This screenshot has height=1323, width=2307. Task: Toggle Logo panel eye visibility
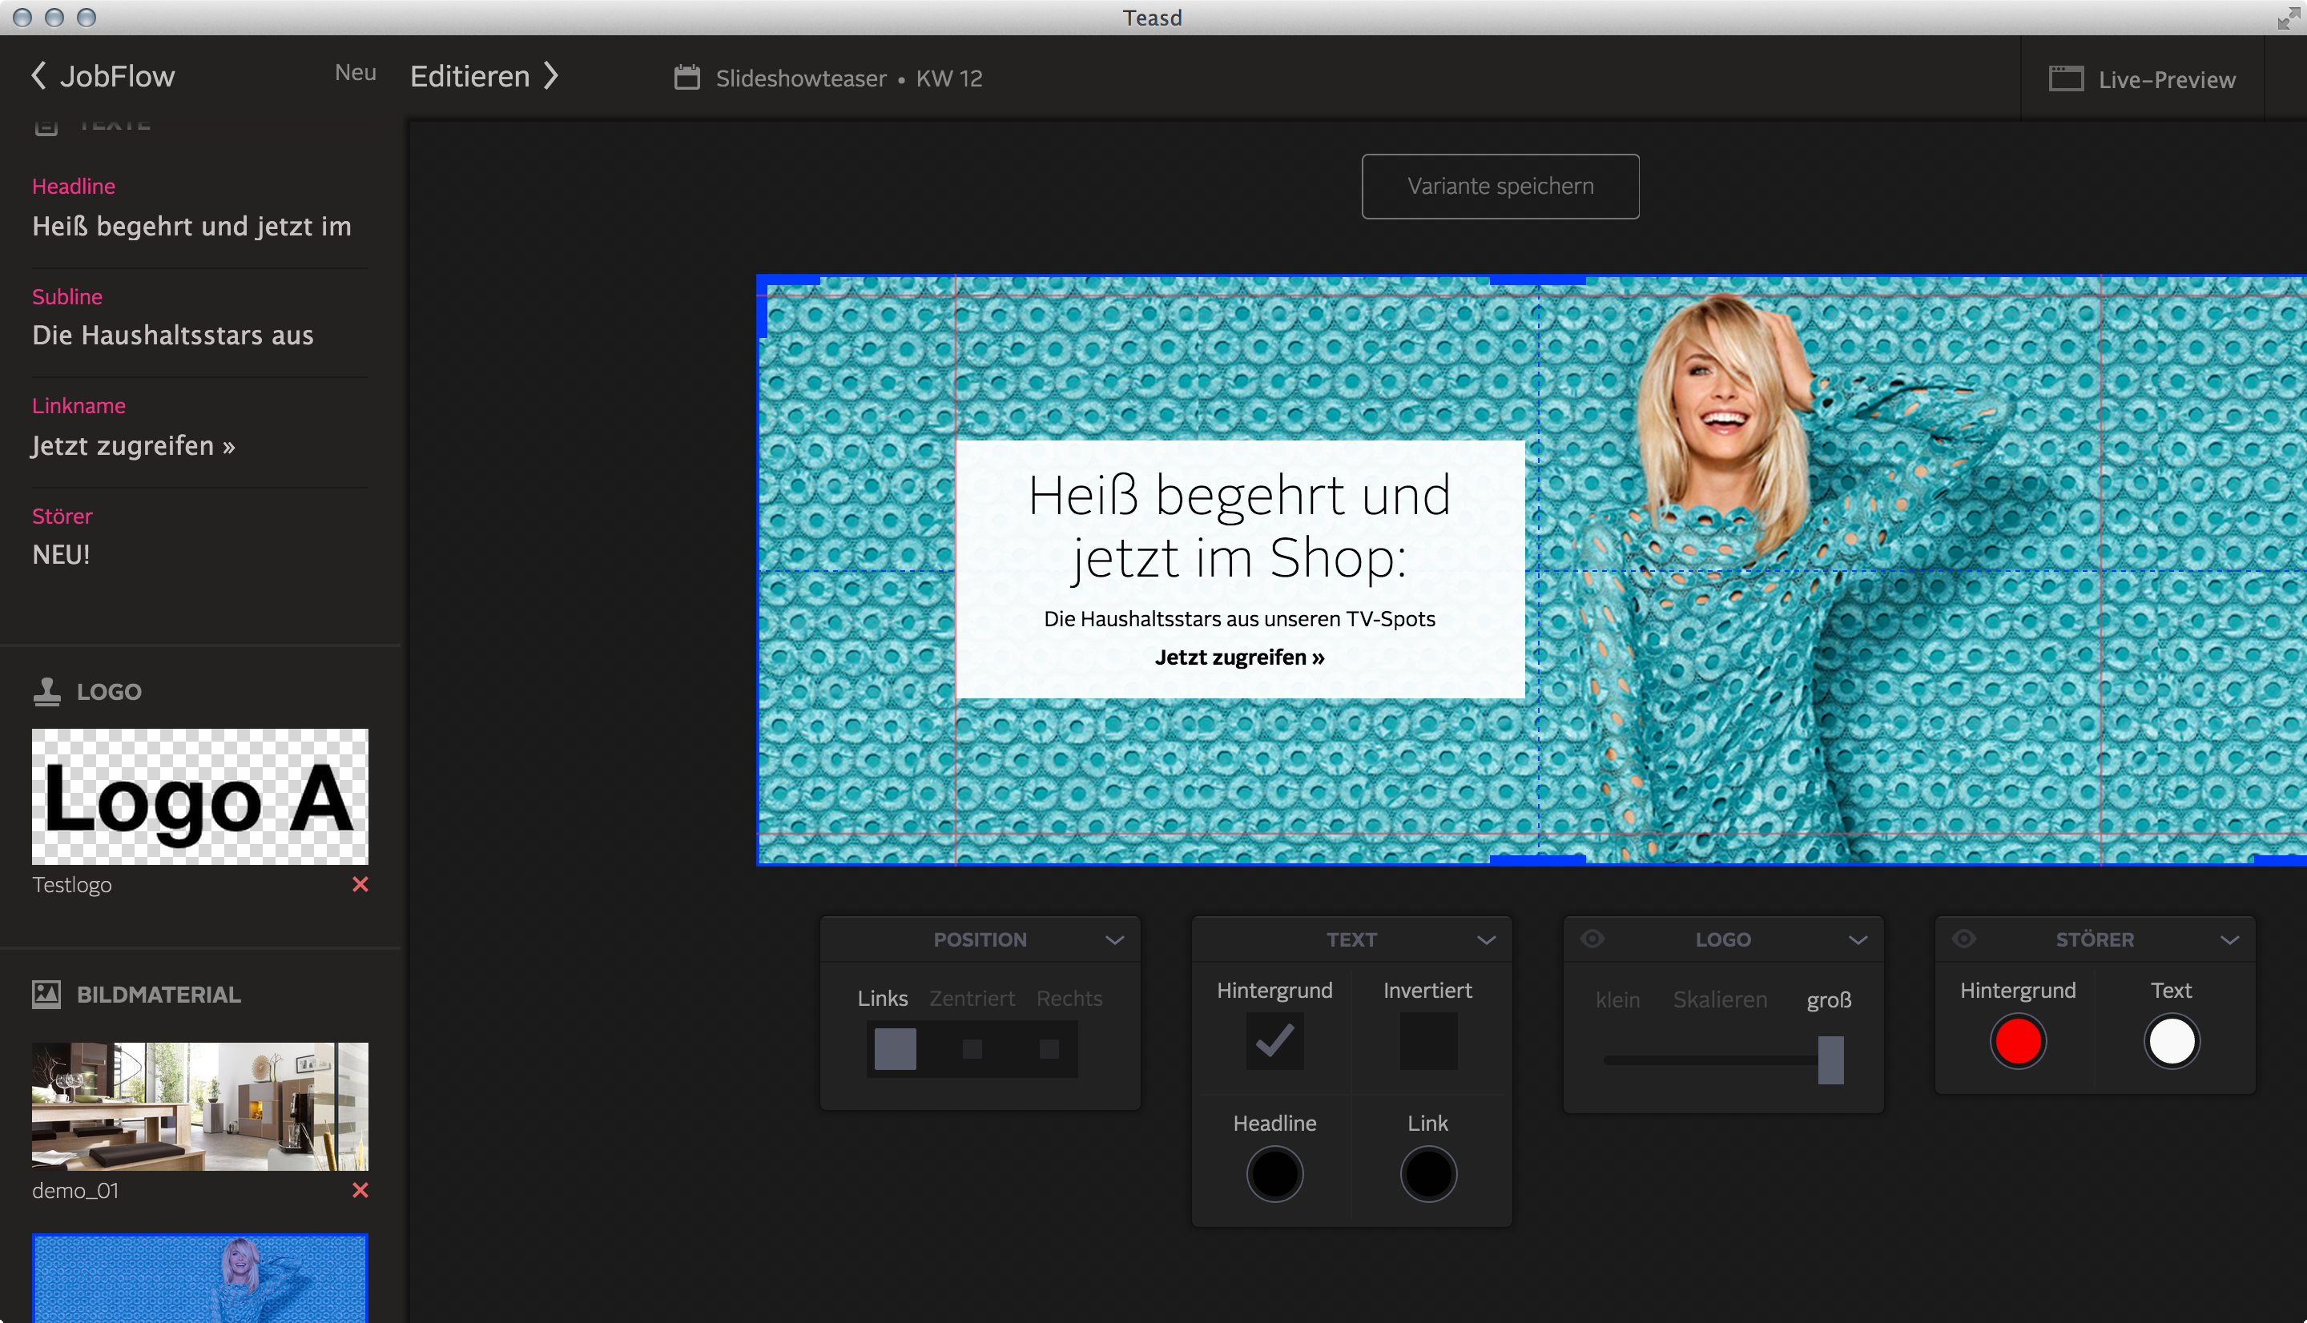point(1592,939)
